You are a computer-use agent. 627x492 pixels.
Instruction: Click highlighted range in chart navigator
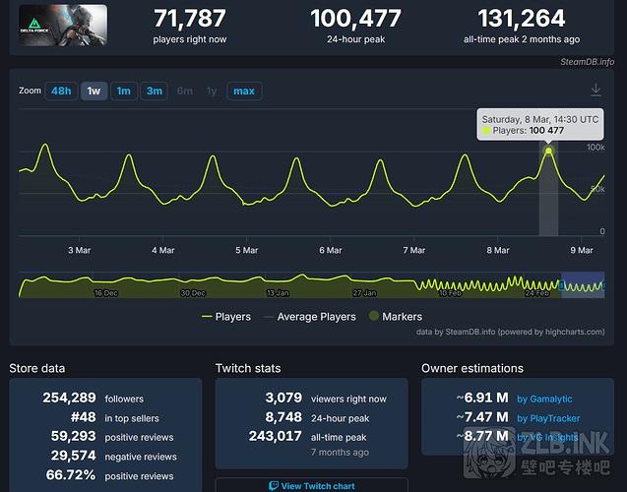coord(583,285)
